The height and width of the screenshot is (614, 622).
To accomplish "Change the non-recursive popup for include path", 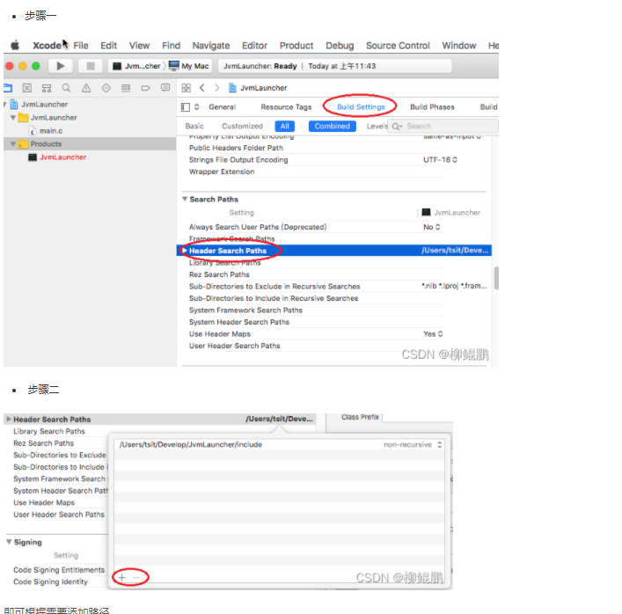I will pos(413,444).
